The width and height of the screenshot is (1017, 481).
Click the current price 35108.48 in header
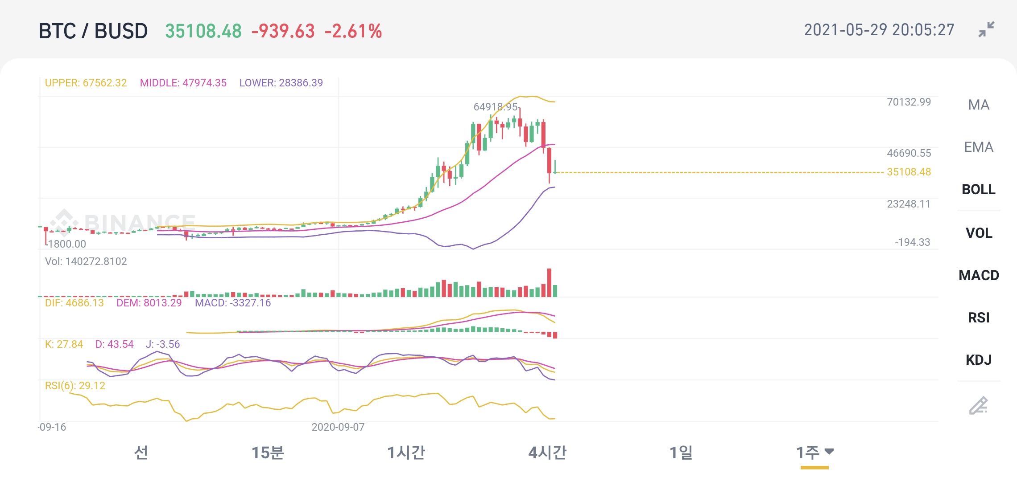tap(203, 31)
